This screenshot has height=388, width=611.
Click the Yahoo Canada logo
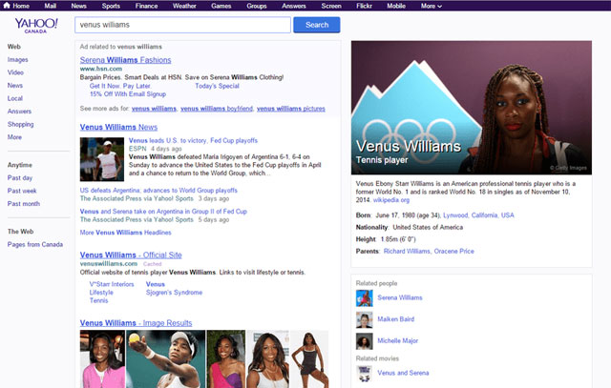pyautogui.click(x=30, y=25)
